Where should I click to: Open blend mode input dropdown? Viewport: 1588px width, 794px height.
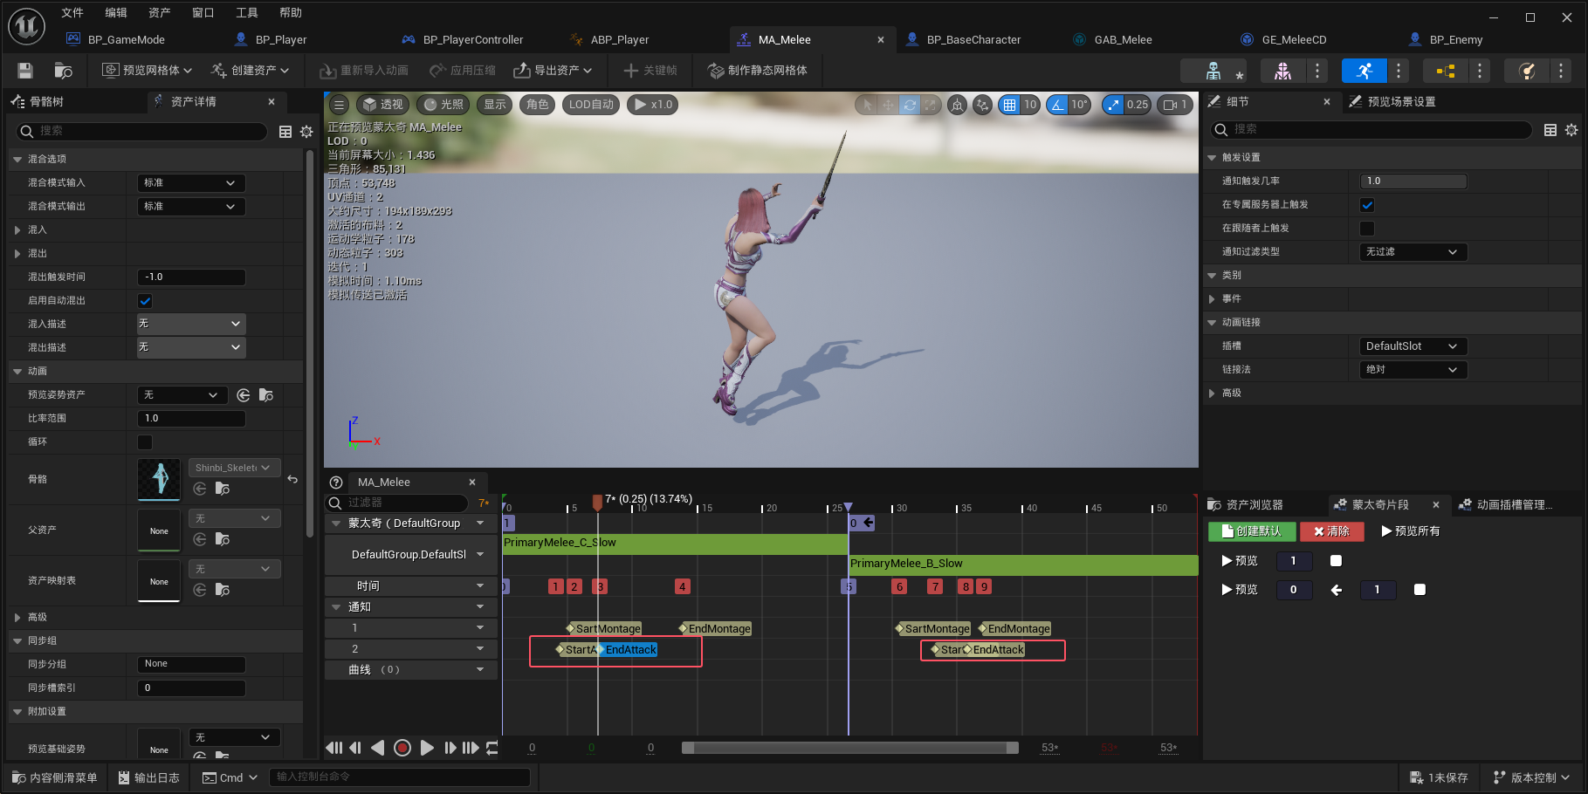pyautogui.click(x=191, y=183)
